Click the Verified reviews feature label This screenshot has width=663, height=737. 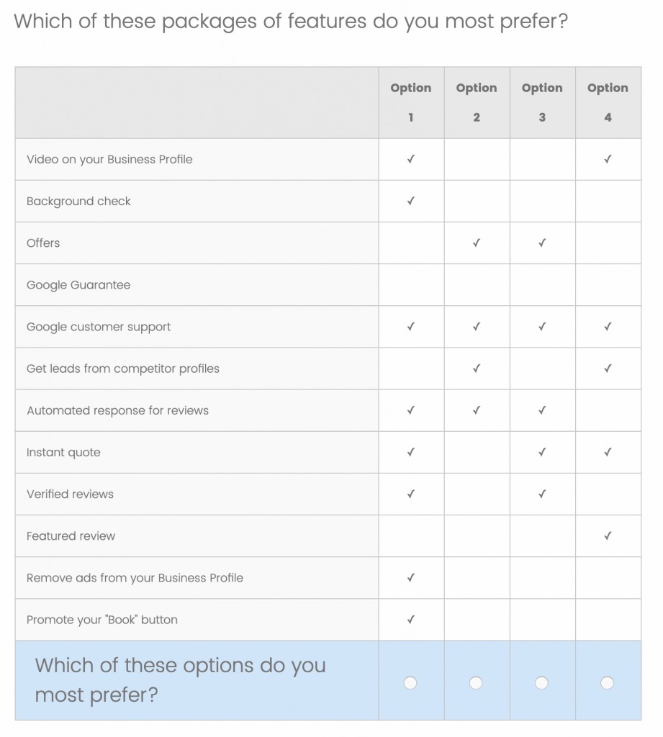(70, 494)
